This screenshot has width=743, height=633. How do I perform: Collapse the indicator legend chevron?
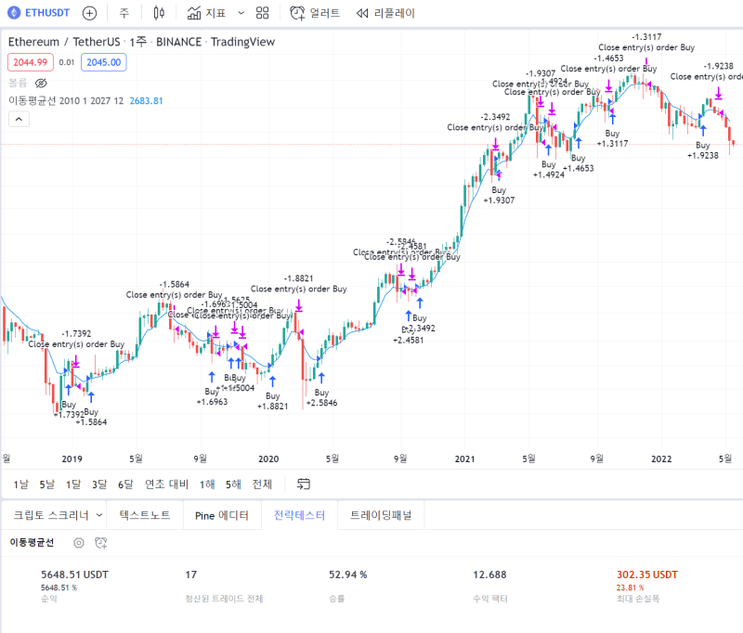click(19, 119)
